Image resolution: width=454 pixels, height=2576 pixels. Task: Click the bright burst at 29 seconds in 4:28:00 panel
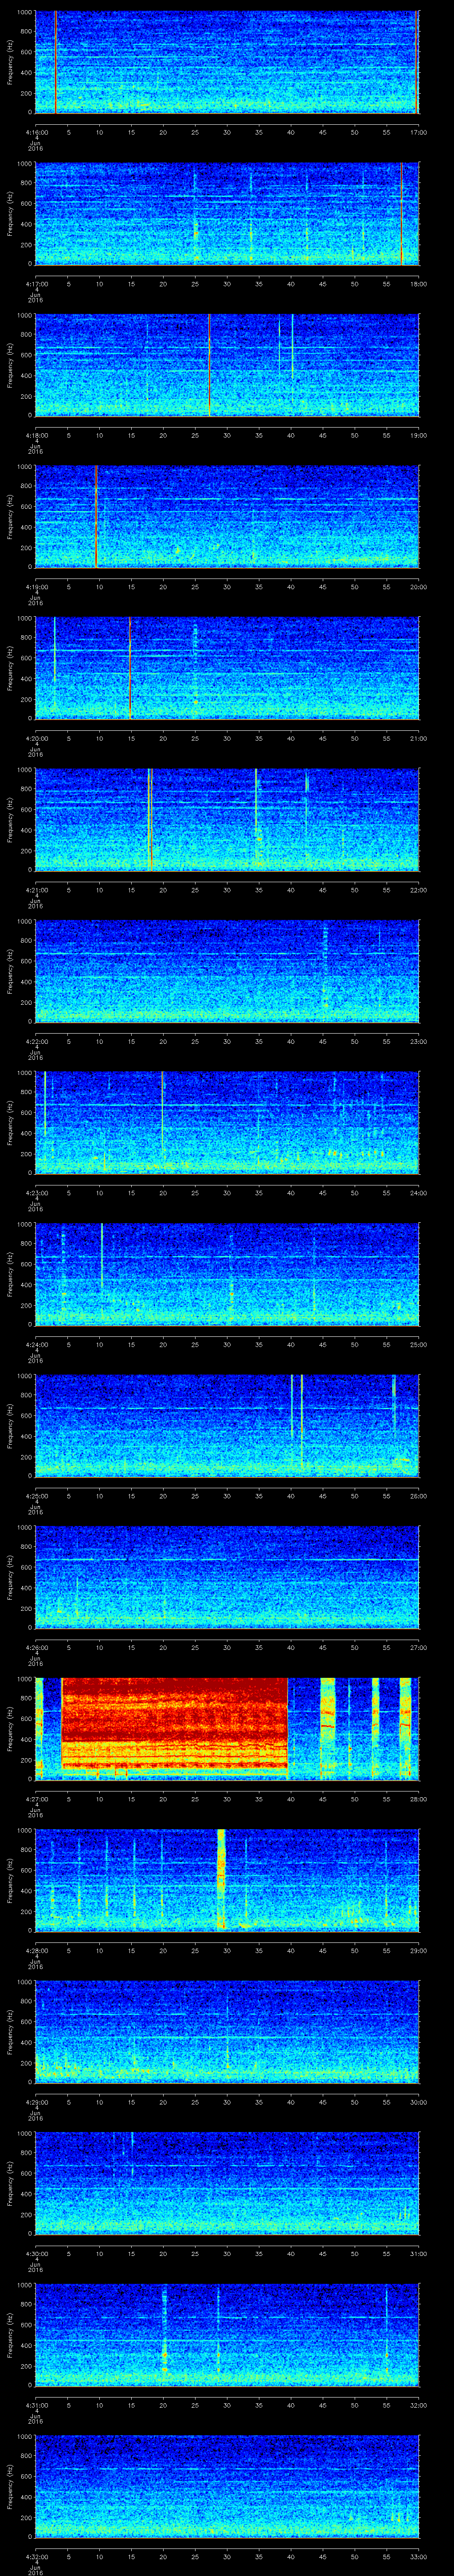click(222, 1880)
